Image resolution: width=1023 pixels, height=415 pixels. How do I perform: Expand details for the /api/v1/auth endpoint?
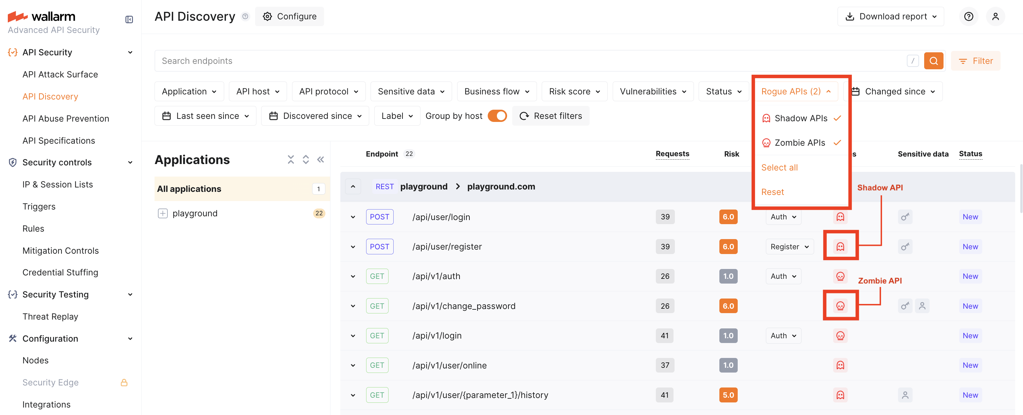click(x=353, y=276)
